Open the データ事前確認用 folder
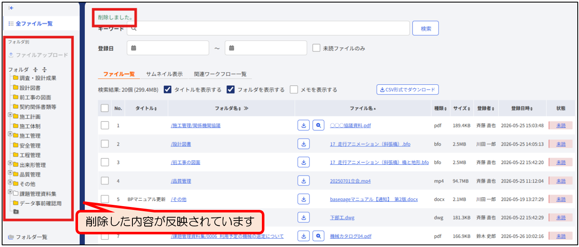The image size is (579, 247). [37, 203]
